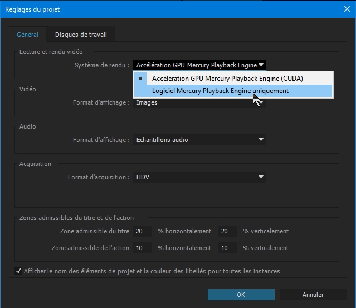Click the bullet marker beside CUDA option

(140, 79)
